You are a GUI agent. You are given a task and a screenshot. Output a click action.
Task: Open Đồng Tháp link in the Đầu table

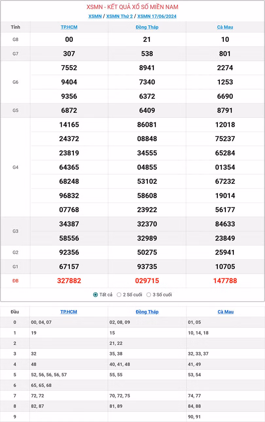[x=147, y=312]
